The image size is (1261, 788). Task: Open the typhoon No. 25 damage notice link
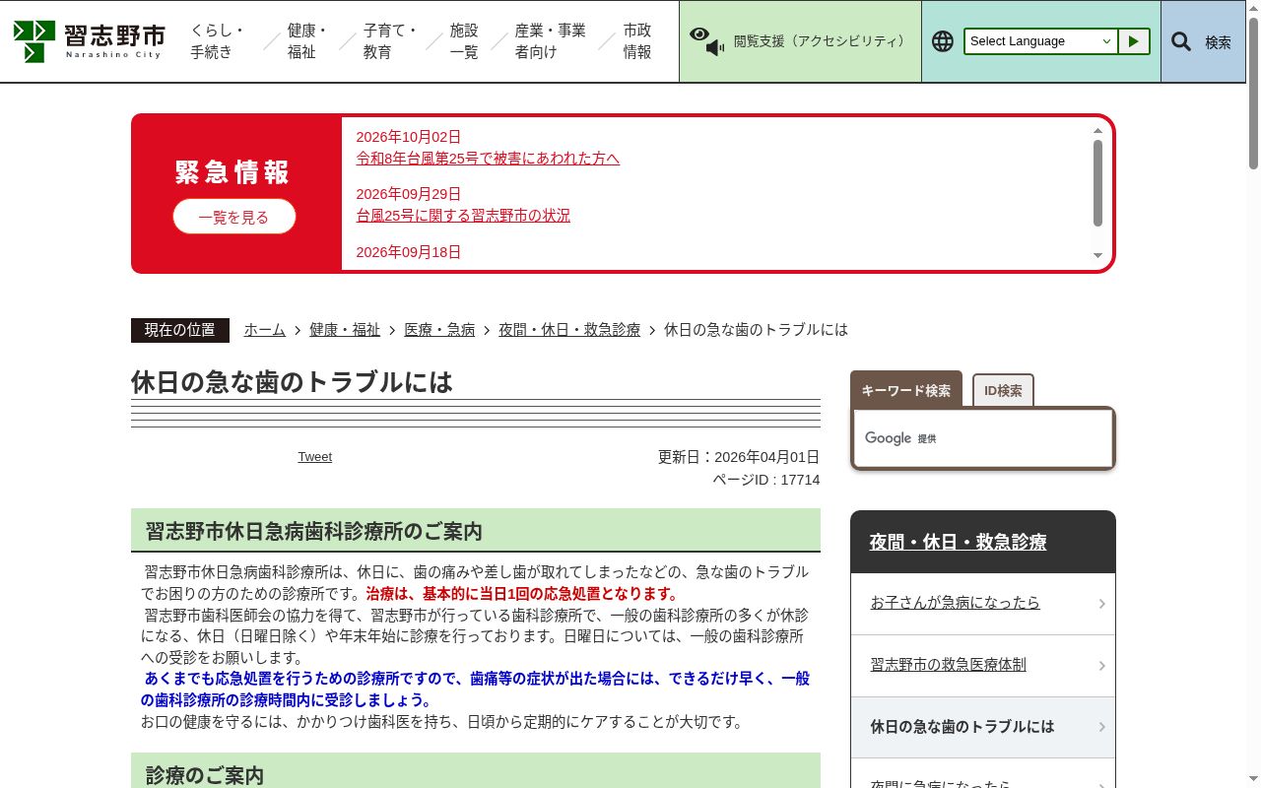488,158
